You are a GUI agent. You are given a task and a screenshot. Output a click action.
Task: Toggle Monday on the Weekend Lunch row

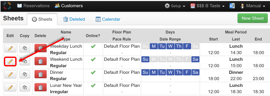pyautogui.click(x=154, y=59)
